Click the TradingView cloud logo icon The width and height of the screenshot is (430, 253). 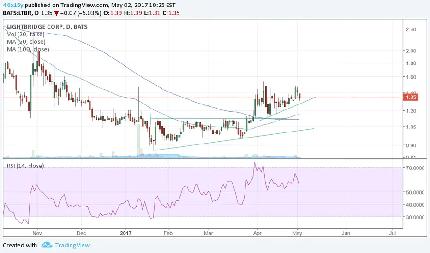(x=47, y=245)
